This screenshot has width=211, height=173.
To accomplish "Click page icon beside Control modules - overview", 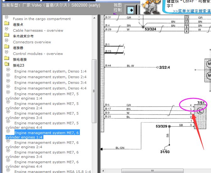I will coord(7,52).
